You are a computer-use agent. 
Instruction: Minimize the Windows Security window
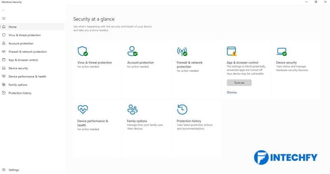coord(306,2)
